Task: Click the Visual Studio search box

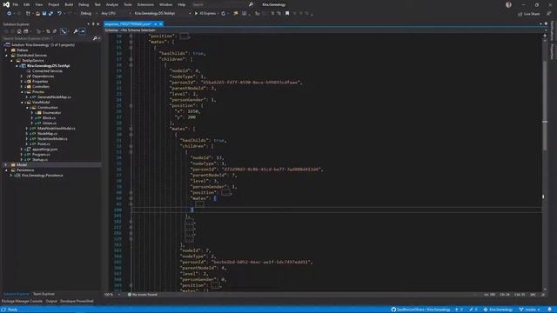Action: click(x=223, y=4)
